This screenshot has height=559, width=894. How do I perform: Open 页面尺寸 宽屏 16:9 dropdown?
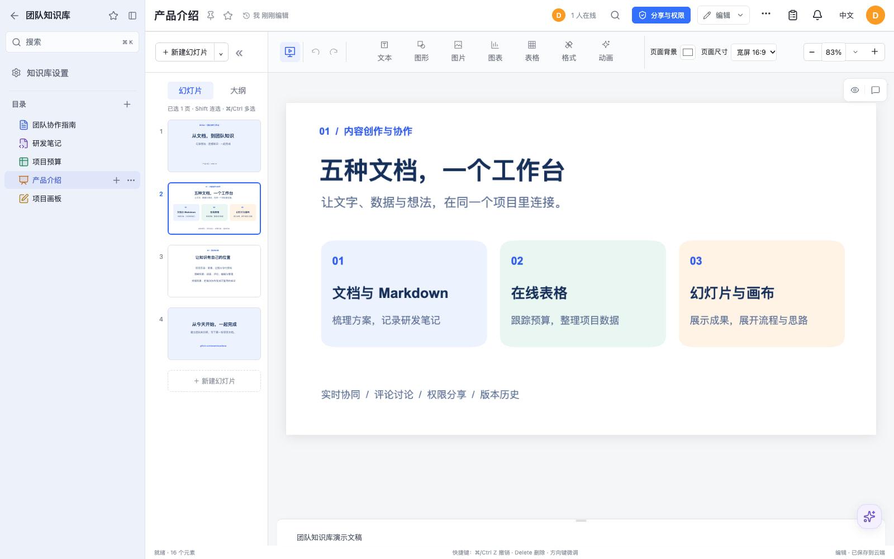click(x=754, y=52)
